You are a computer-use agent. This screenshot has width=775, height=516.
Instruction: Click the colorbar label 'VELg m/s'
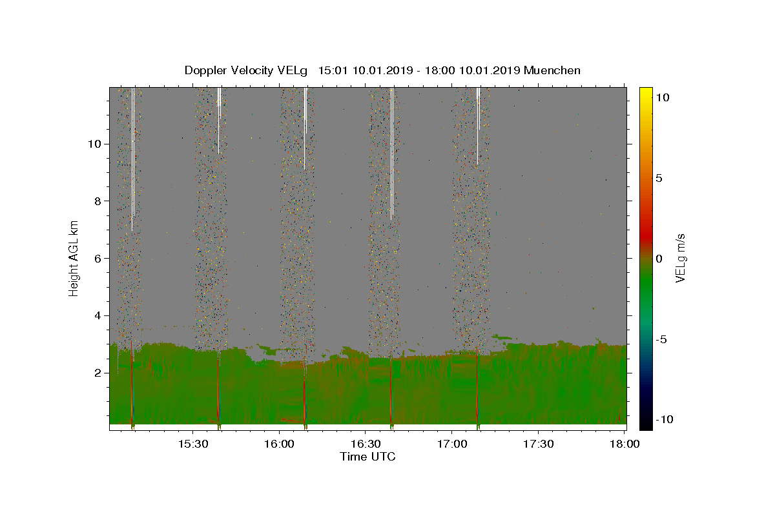pyautogui.click(x=680, y=259)
